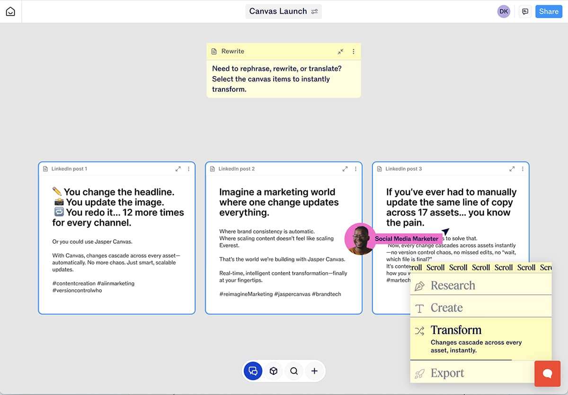Select the Research item
568x395 pixels.
(x=481, y=285)
